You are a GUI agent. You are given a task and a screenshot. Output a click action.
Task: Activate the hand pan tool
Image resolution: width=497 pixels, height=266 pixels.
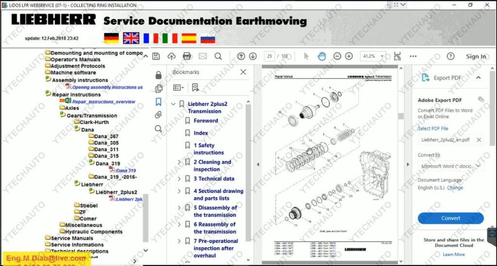click(x=322, y=56)
